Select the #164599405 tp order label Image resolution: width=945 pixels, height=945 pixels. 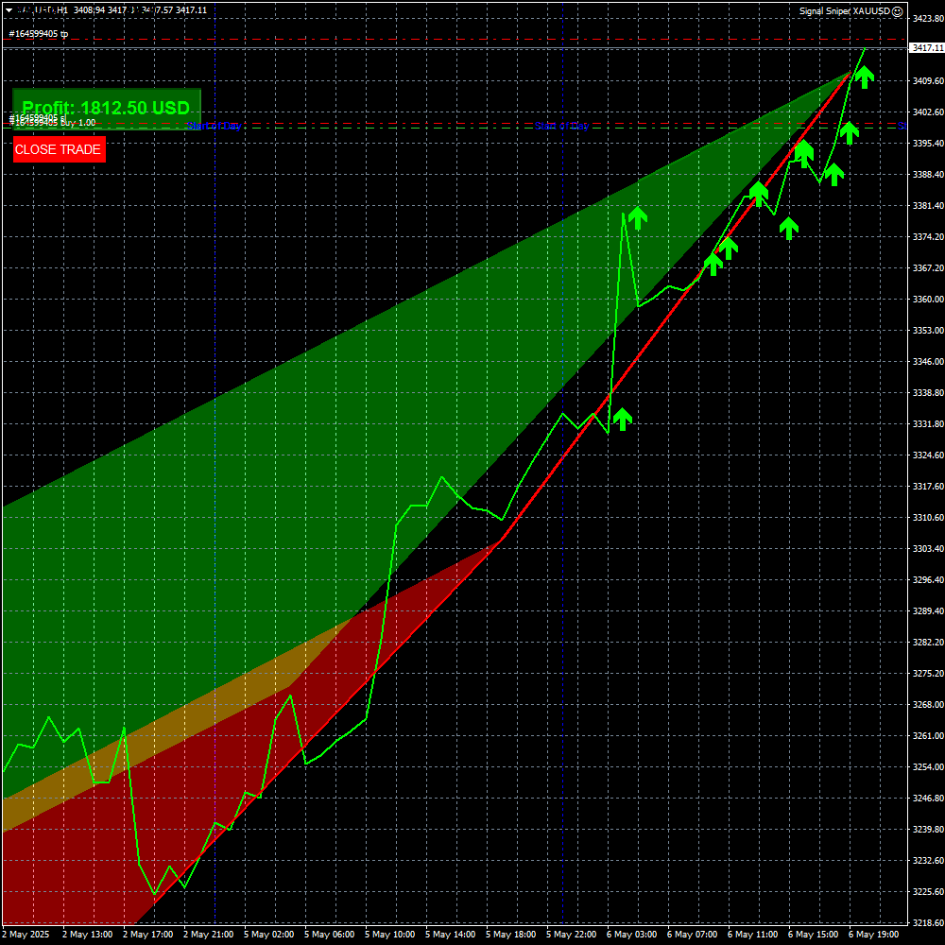pos(39,34)
